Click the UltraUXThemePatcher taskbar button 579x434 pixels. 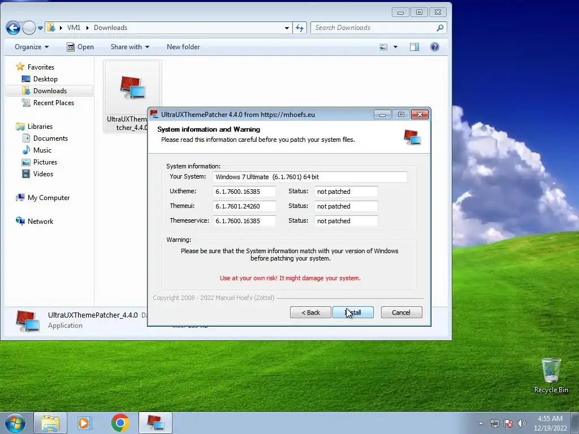click(x=155, y=423)
